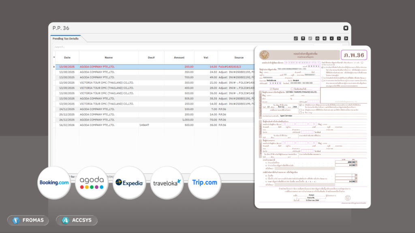415x233 pixels.
Task: Jump to last record with double-right arrows
Action: 346,38
